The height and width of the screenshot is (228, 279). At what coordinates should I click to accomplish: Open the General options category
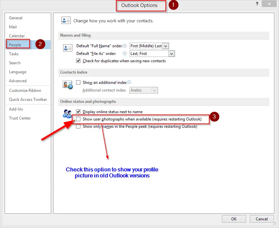16,18
